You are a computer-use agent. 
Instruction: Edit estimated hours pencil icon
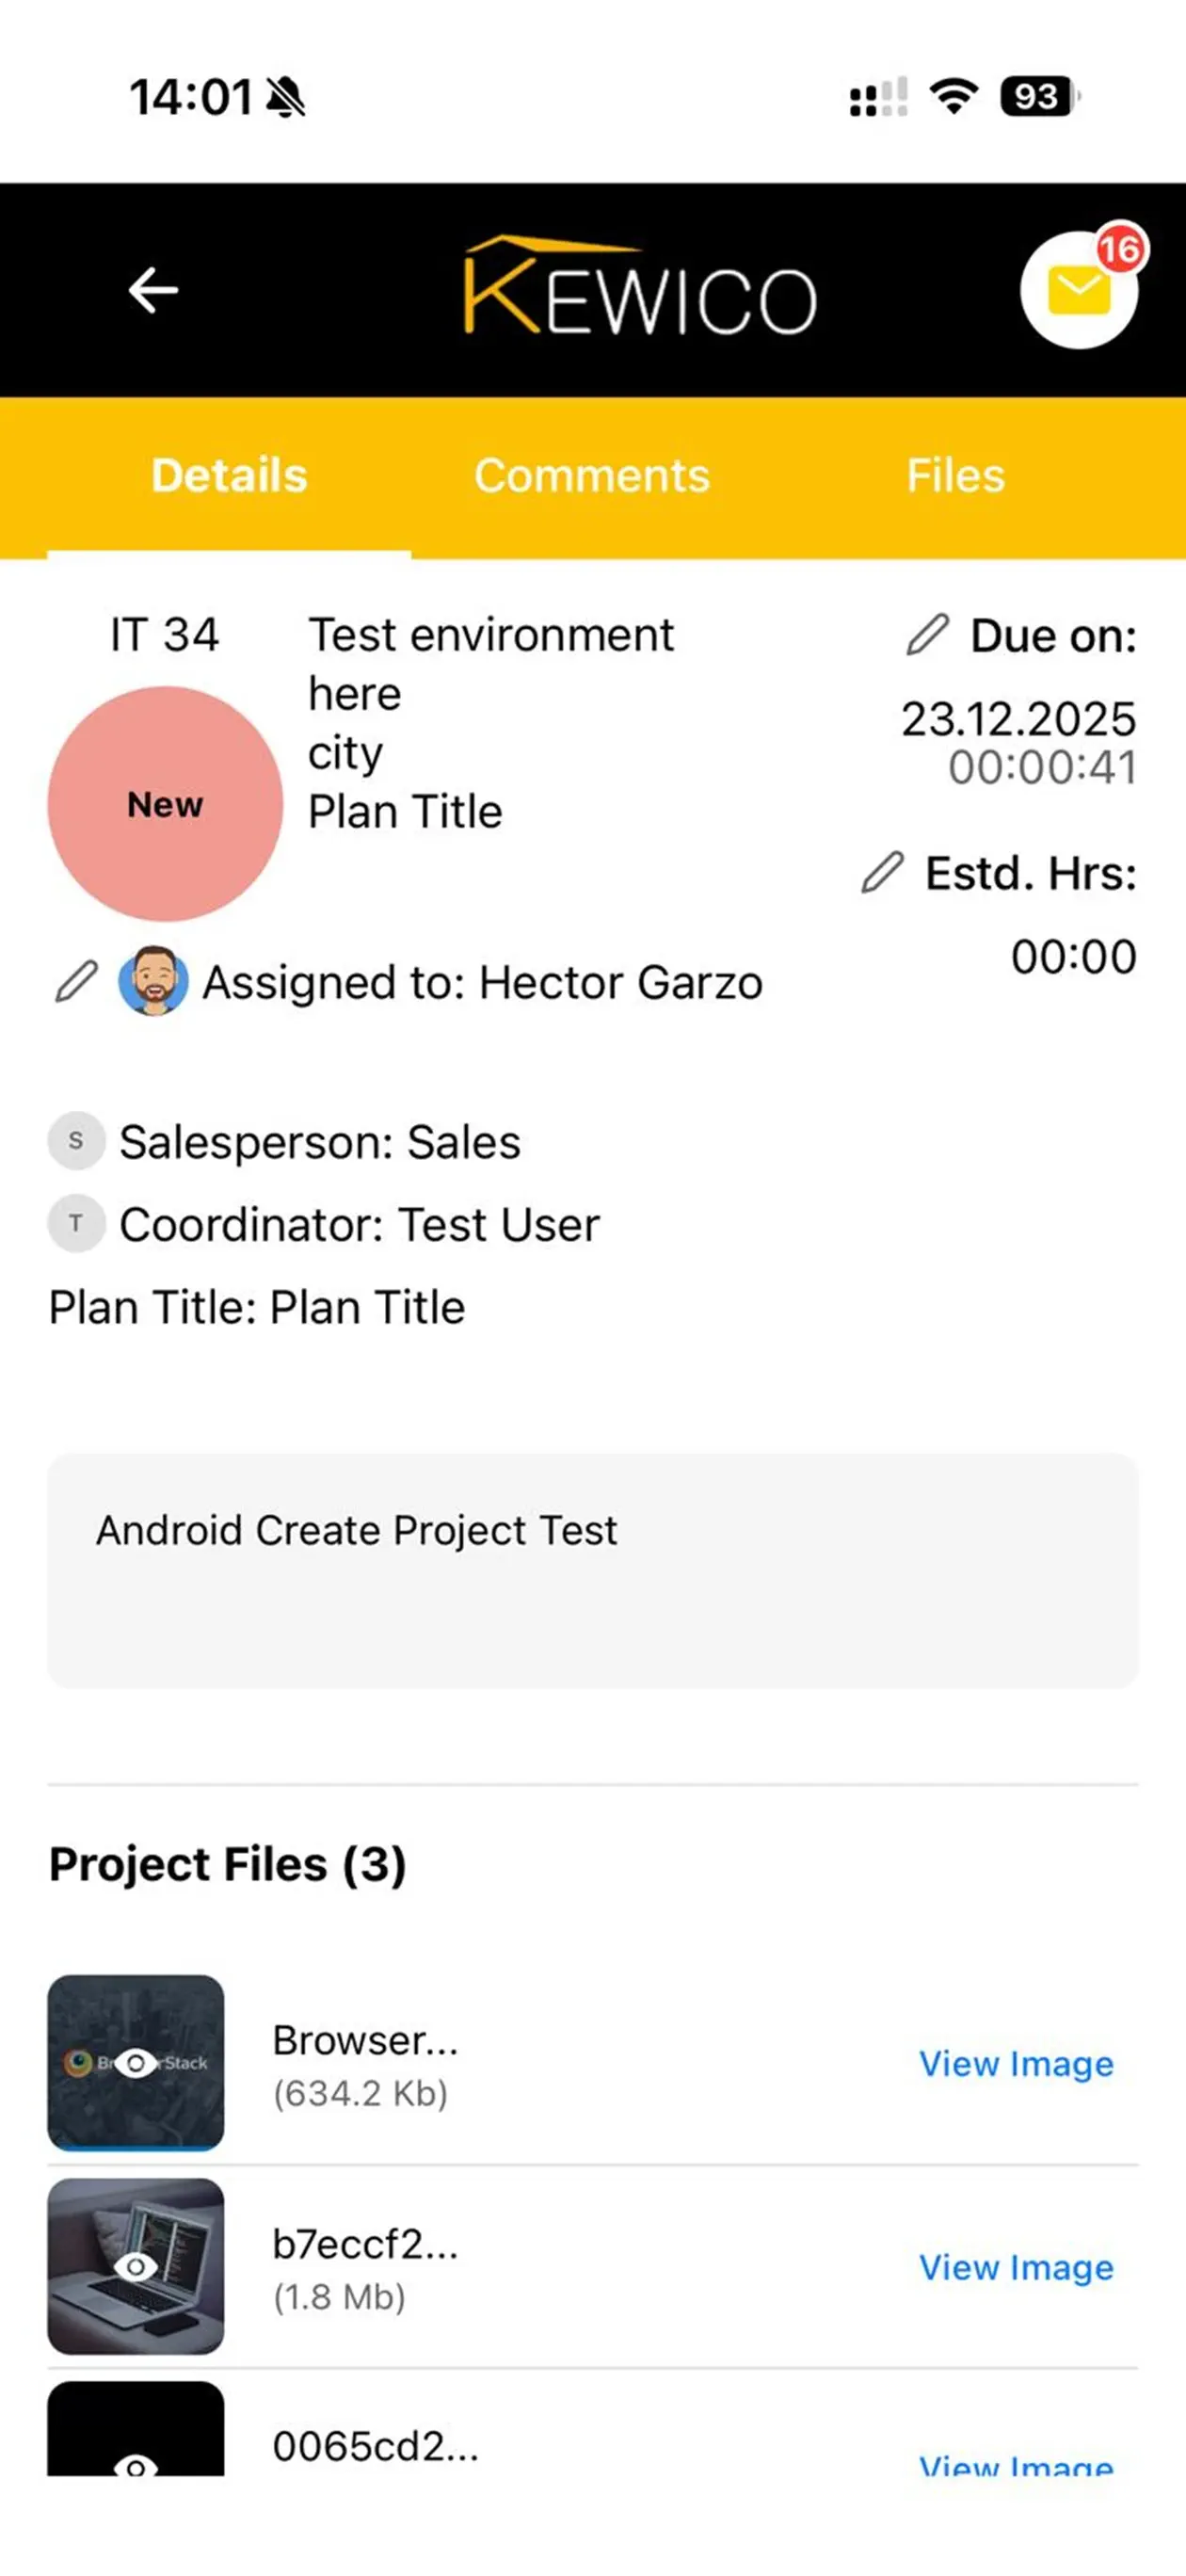click(882, 873)
